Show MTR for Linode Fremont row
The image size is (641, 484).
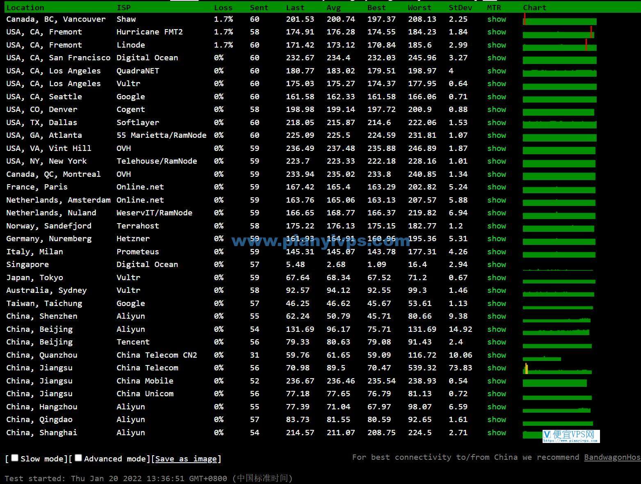pos(497,45)
